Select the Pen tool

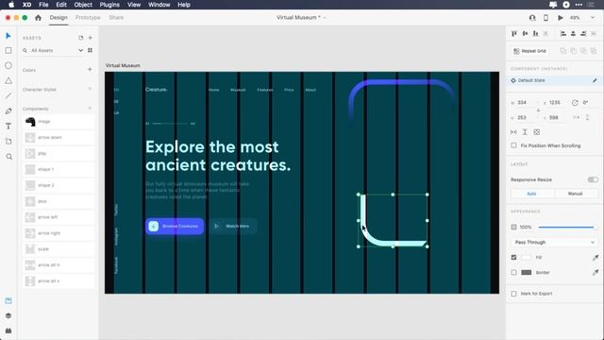click(x=8, y=111)
